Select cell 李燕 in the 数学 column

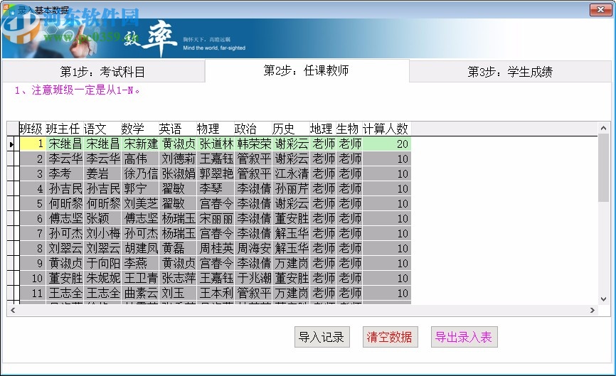[x=140, y=264]
